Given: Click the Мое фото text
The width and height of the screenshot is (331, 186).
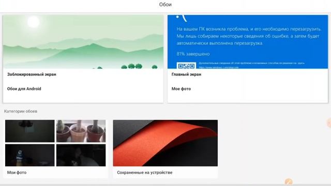Looking at the screenshot, I should [181, 89].
